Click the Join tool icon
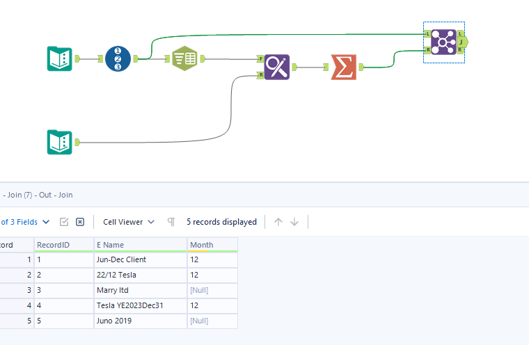 443,42
